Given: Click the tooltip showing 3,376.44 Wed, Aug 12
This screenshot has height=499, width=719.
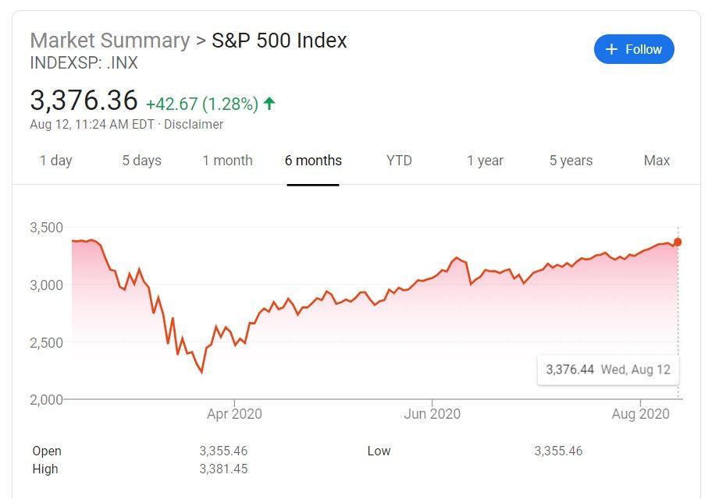Looking at the screenshot, I should pyautogui.click(x=607, y=370).
